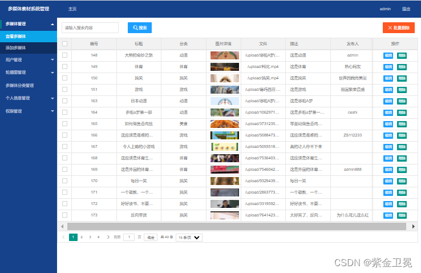Click the blue edit button for row 166
421x273 pixels.
388,135
